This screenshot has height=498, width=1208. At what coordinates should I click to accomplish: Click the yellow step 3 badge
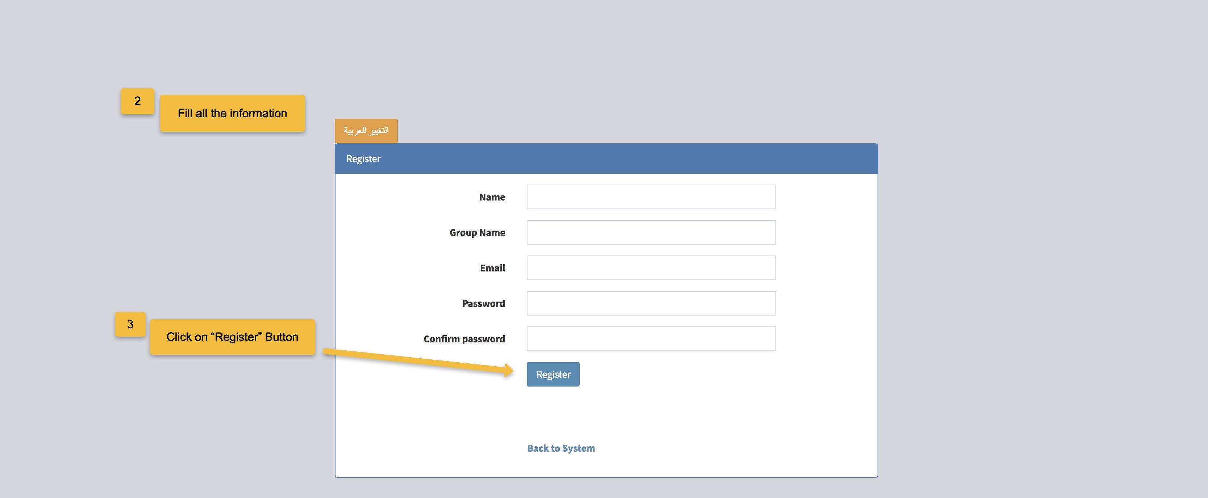tap(130, 324)
